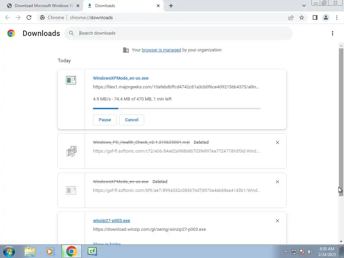Viewport: 344px width, 258px height.
Task: Click the browser back arrow
Action: coord(7,17)
